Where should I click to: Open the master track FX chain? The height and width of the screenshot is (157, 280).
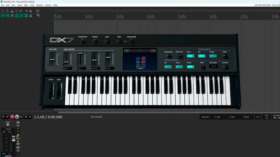pyautogui.click(x=18, y=141)
